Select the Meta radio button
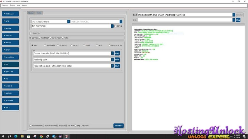This screenshot has height=139, width=248. click(x=62, y=38)
